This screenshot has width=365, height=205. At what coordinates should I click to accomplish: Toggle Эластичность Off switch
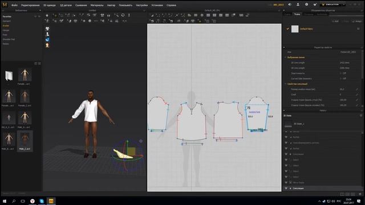tap(343, 73)
